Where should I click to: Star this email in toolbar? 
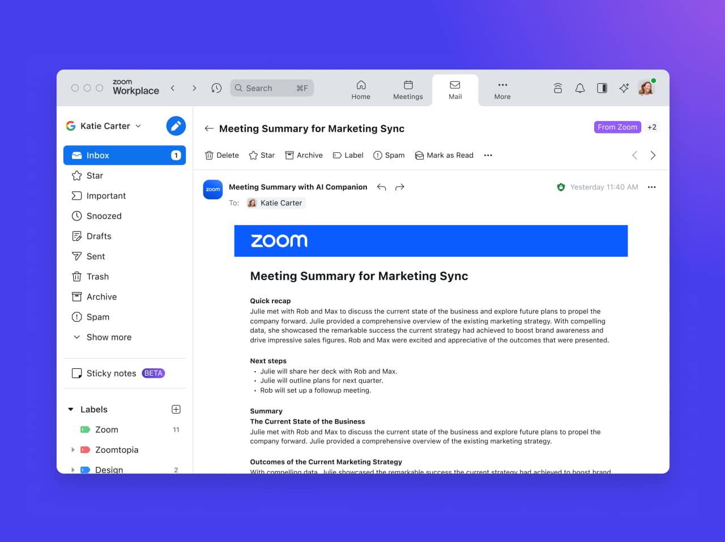262,156
